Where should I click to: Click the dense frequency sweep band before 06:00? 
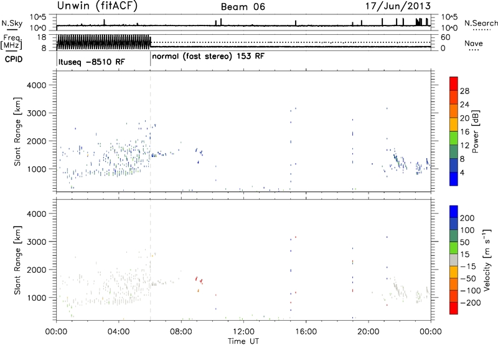[x=103, y=42]
